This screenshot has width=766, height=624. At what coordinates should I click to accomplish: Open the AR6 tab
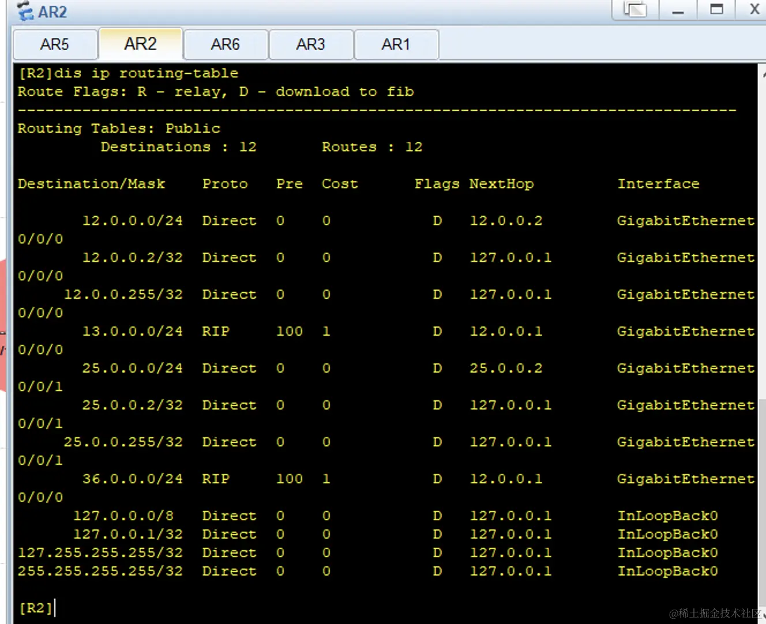click(x=226, y=44)
